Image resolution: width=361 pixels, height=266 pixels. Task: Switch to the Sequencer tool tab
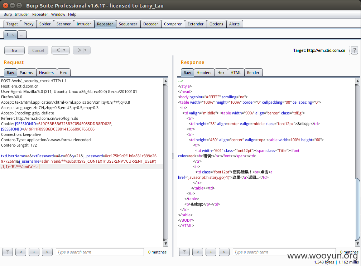pos(128,24)
